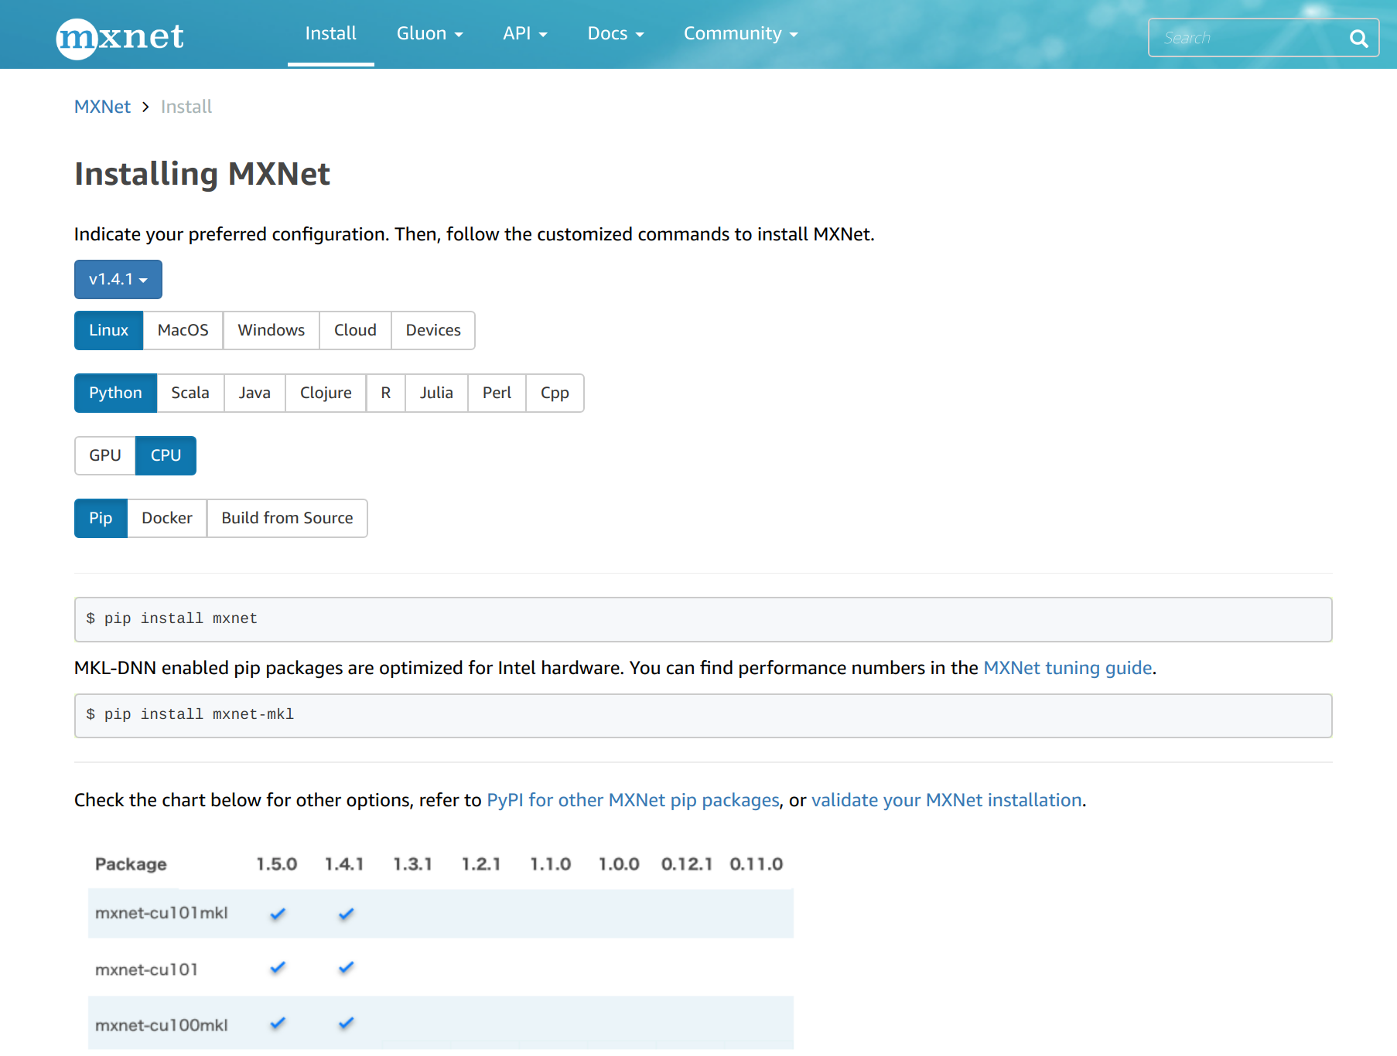Open validate your MXNet installation link
The height and width of the screenshot is (1056, 1397).
click(x=946, y=800)
